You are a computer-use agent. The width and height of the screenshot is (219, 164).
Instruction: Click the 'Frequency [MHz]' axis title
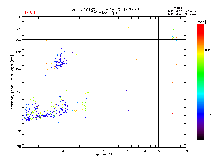click(104, 154)
